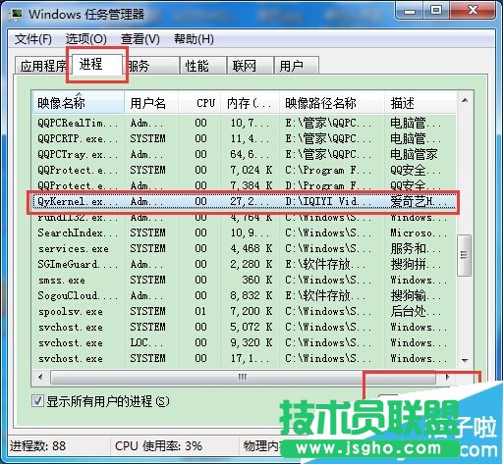Click the CPU 使用率: 3% status entry
The width and height of the screenshot is (503, 464).
(x=158, y=446)
